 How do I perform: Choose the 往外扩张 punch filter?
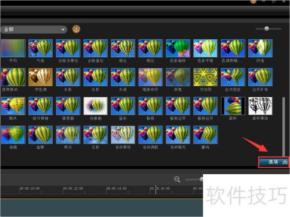click(x=260, y=77)
